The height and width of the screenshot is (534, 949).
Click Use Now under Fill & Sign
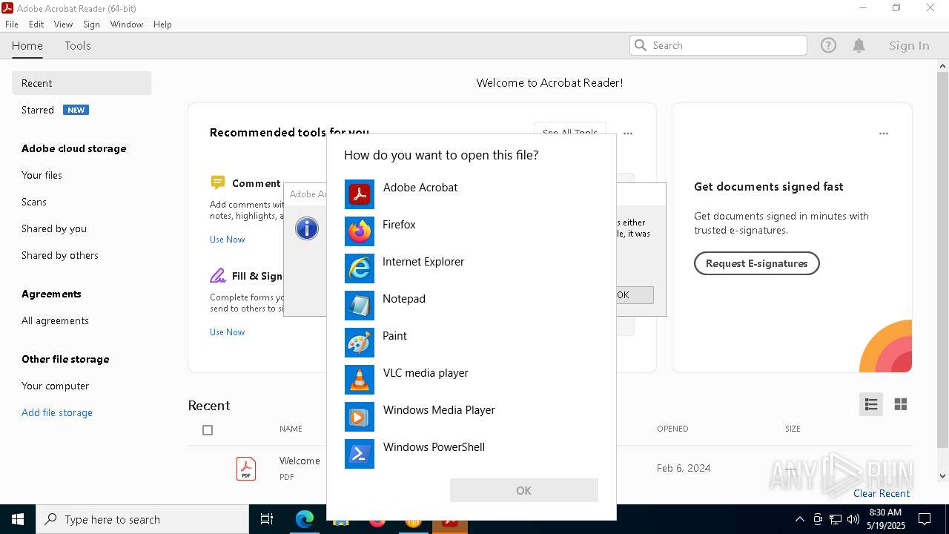227,332
